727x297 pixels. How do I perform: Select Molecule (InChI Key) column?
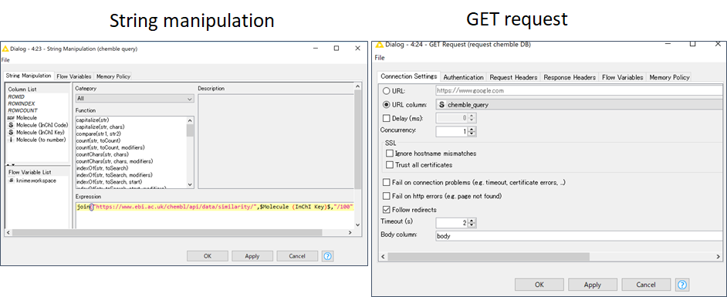pyautogui.click(x=37, y=132)
